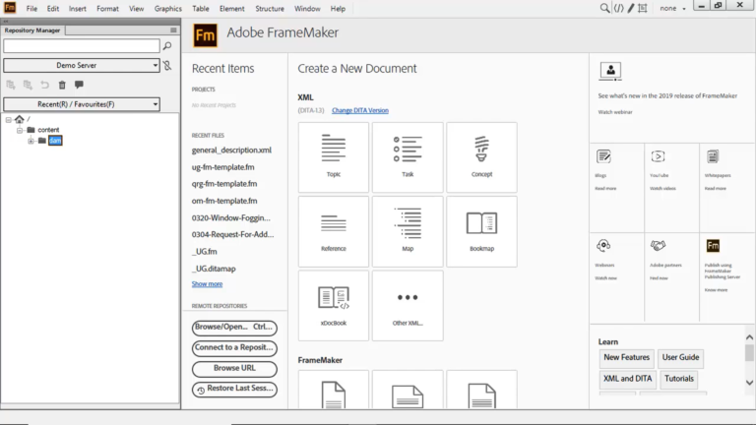Open recent file _UG.ditamap

(x=214, y=269)
